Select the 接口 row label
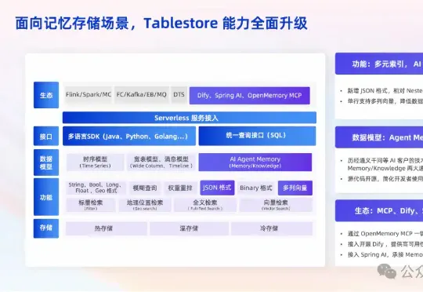 [x=46, y=136]
